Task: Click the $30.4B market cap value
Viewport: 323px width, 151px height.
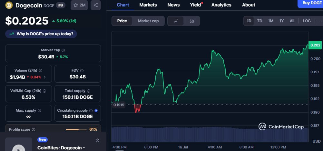Action: pyautogui.click(x=46, y=57)
